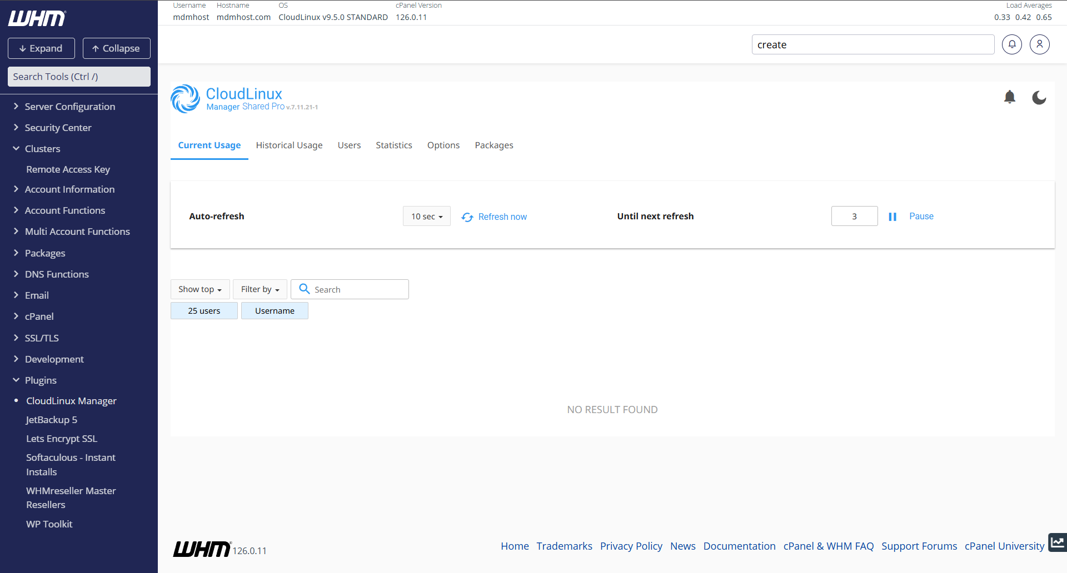Open the cPanel University link
This screenshot has width=1067, height=573.
click(1005, 546)
